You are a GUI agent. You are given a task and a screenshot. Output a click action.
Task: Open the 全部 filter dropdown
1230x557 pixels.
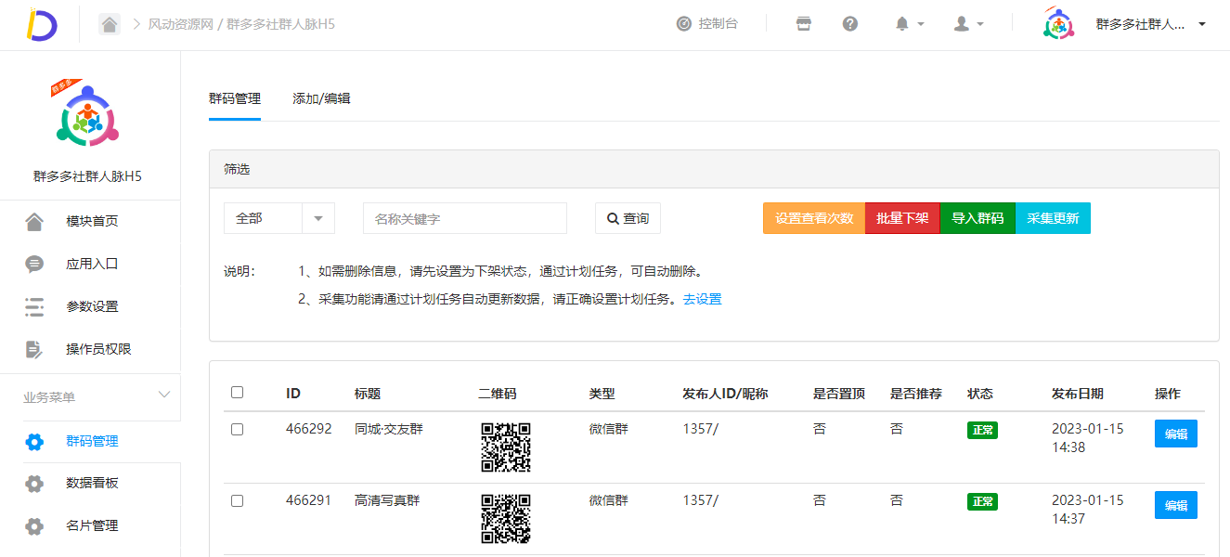(x=278, y=217)
